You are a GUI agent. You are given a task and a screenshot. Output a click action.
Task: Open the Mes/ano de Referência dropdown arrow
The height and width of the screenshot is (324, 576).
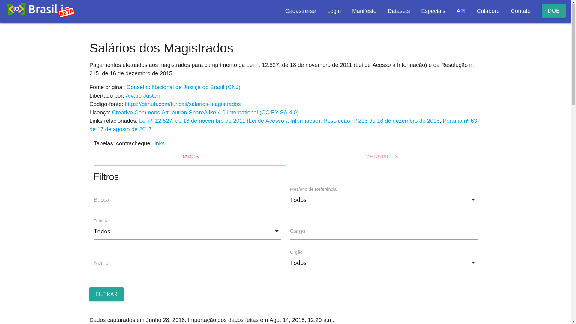click(x=473, y=200)
